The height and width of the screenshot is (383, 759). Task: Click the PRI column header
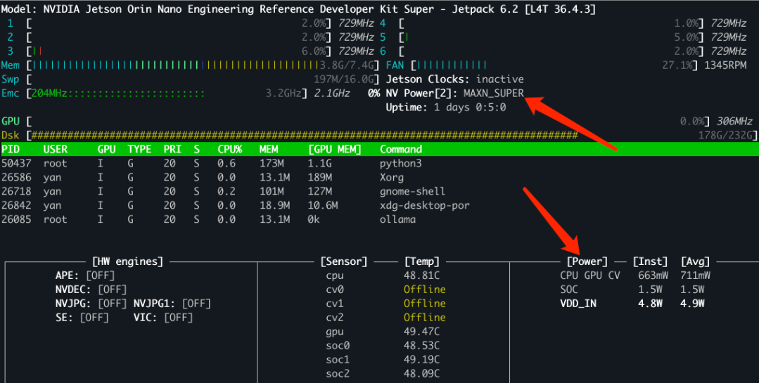point(172,150)
